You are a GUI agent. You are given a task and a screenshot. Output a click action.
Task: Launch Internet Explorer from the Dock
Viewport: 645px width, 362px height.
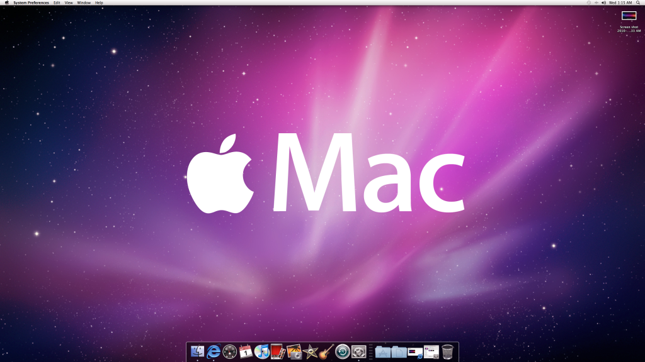coord(214,351)
